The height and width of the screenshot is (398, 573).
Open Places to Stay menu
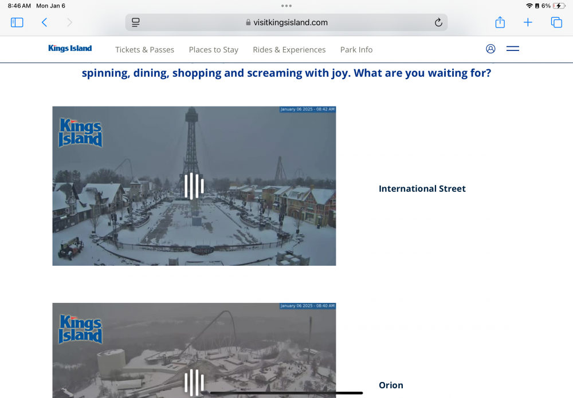(x=213, y=50)
